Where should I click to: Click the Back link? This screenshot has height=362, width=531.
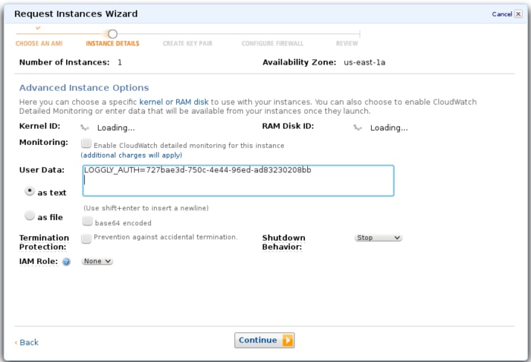click(28, 343)
